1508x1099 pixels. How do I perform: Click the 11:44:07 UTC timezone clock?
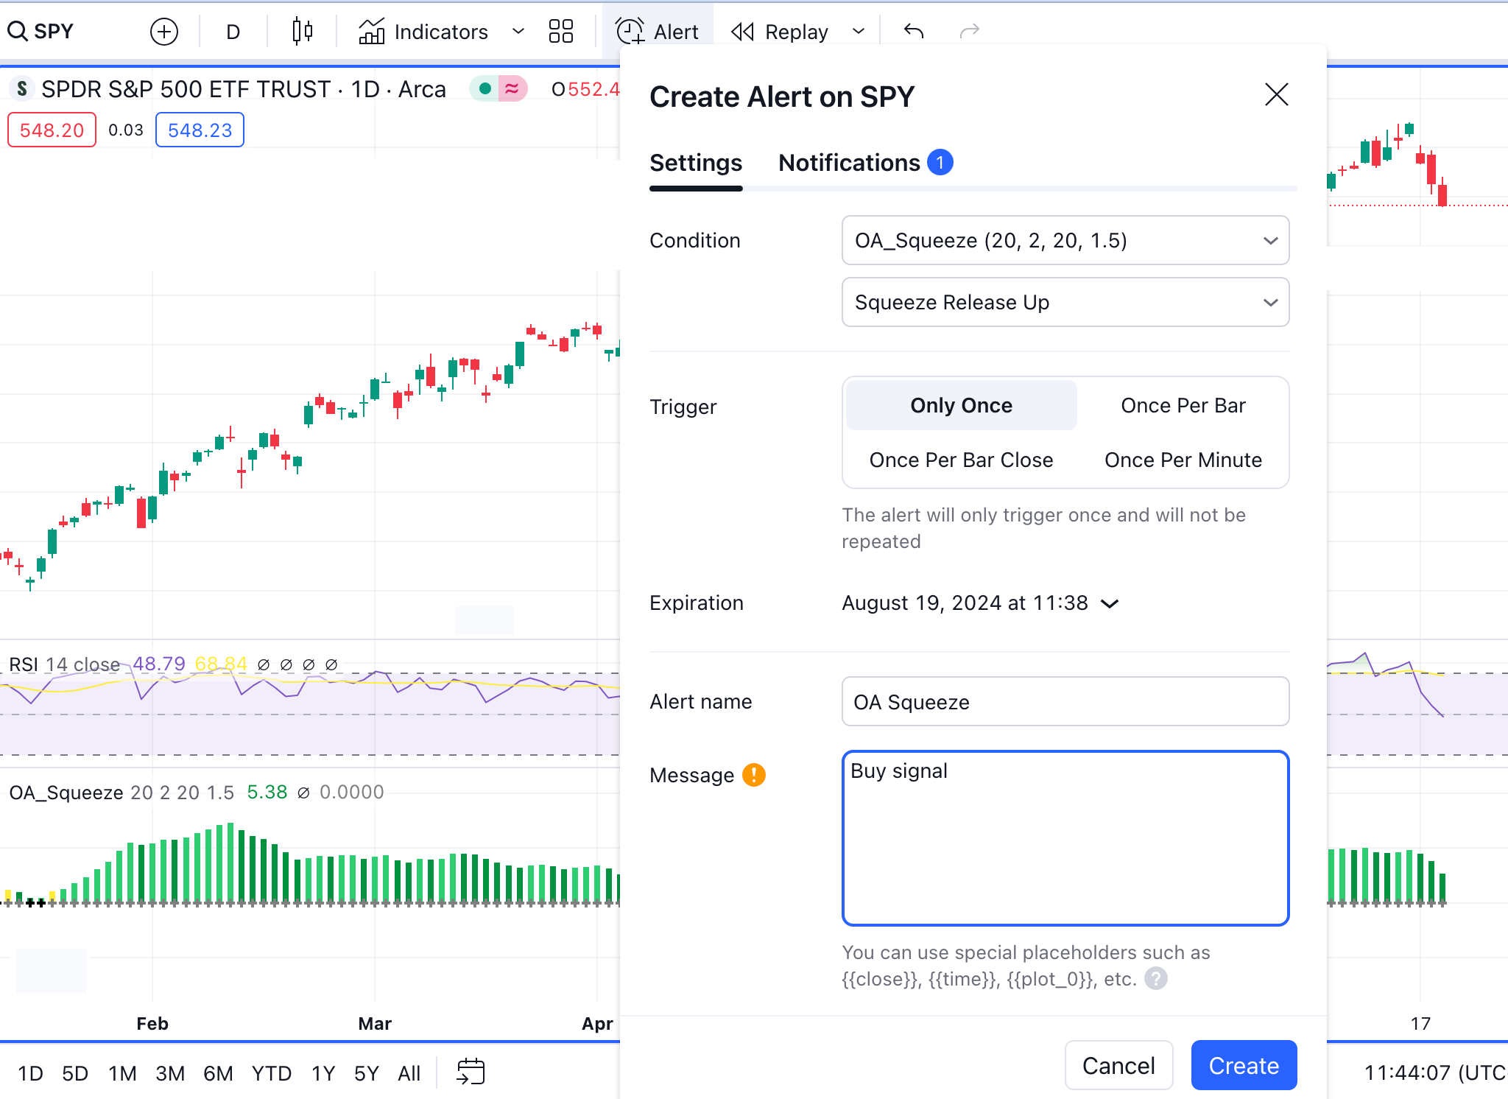pyautogui.click(x=1434, y=1072)
